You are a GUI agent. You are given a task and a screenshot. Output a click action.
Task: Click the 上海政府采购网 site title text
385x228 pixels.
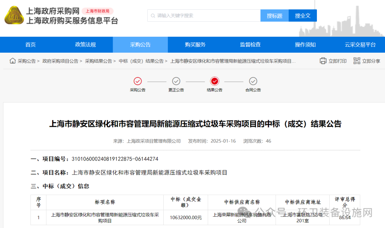(x=53, y=11)
